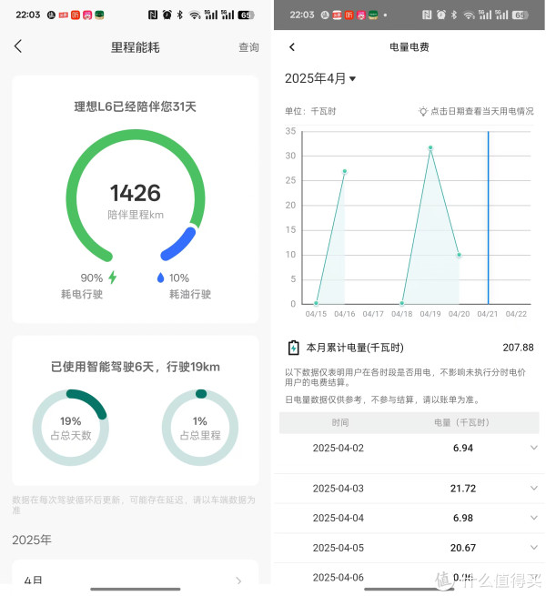This screenshot has width=546, height=596.
Task: Tap the Bluetooth icon in right status bar
Action: pos(454,15)
